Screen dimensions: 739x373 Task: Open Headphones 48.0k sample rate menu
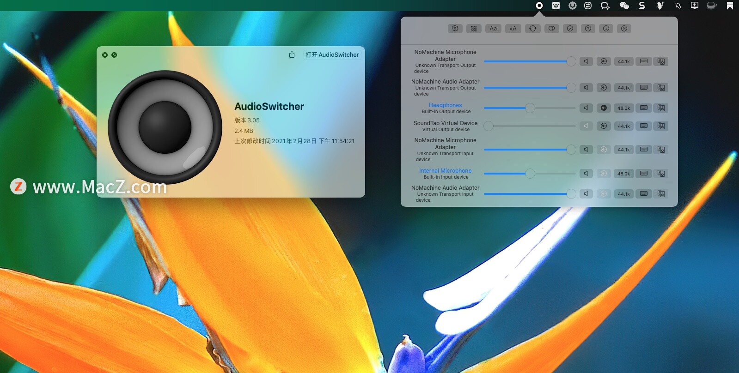(x=623, y=108)
